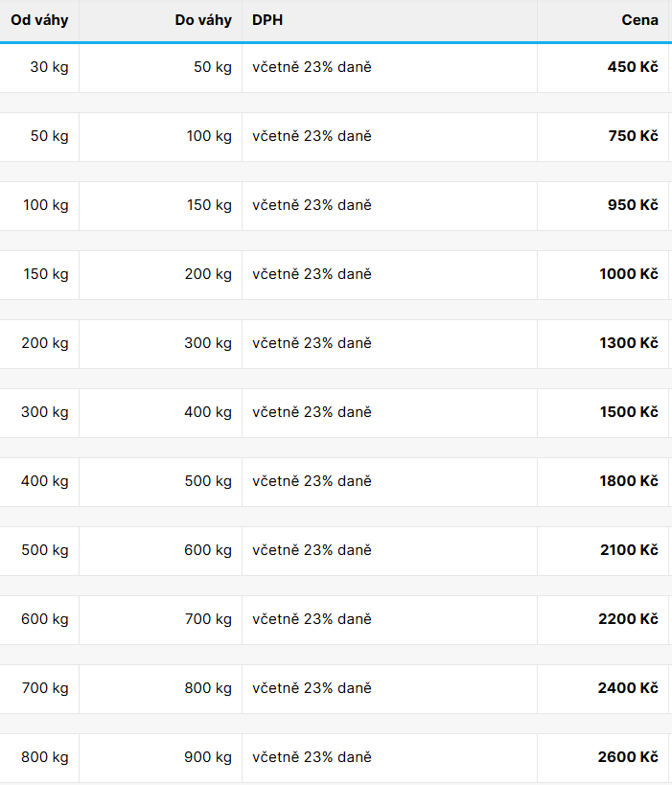The width and height of the screenshot is (672, 785).
Task: Click the 'DPH' column header
Action: (267, 20)
